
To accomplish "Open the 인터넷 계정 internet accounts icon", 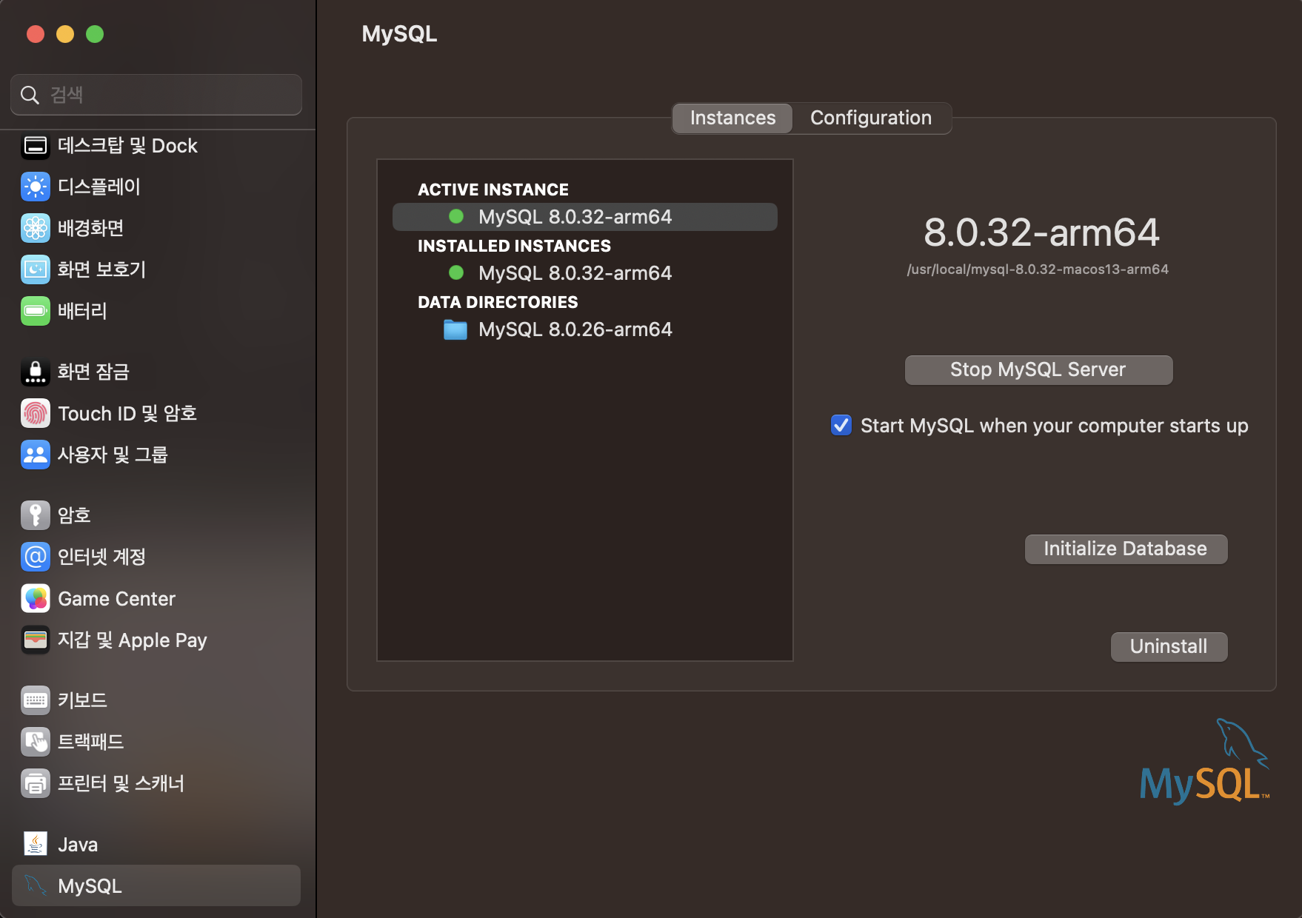I will pyautogui.click(x=36, y=557).
